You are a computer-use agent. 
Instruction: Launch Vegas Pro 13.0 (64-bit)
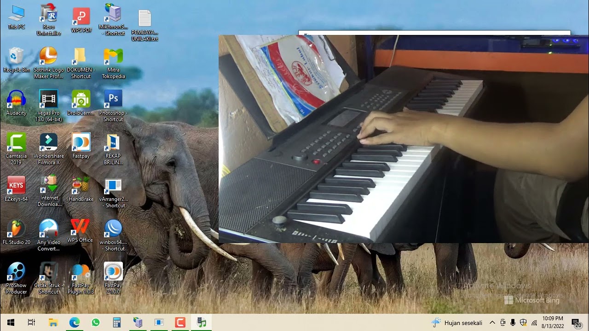pos(48,106)
